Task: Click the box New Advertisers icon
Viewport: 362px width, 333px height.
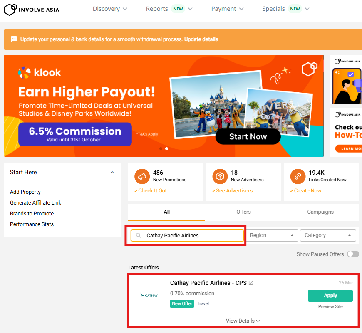Action: 220,176
